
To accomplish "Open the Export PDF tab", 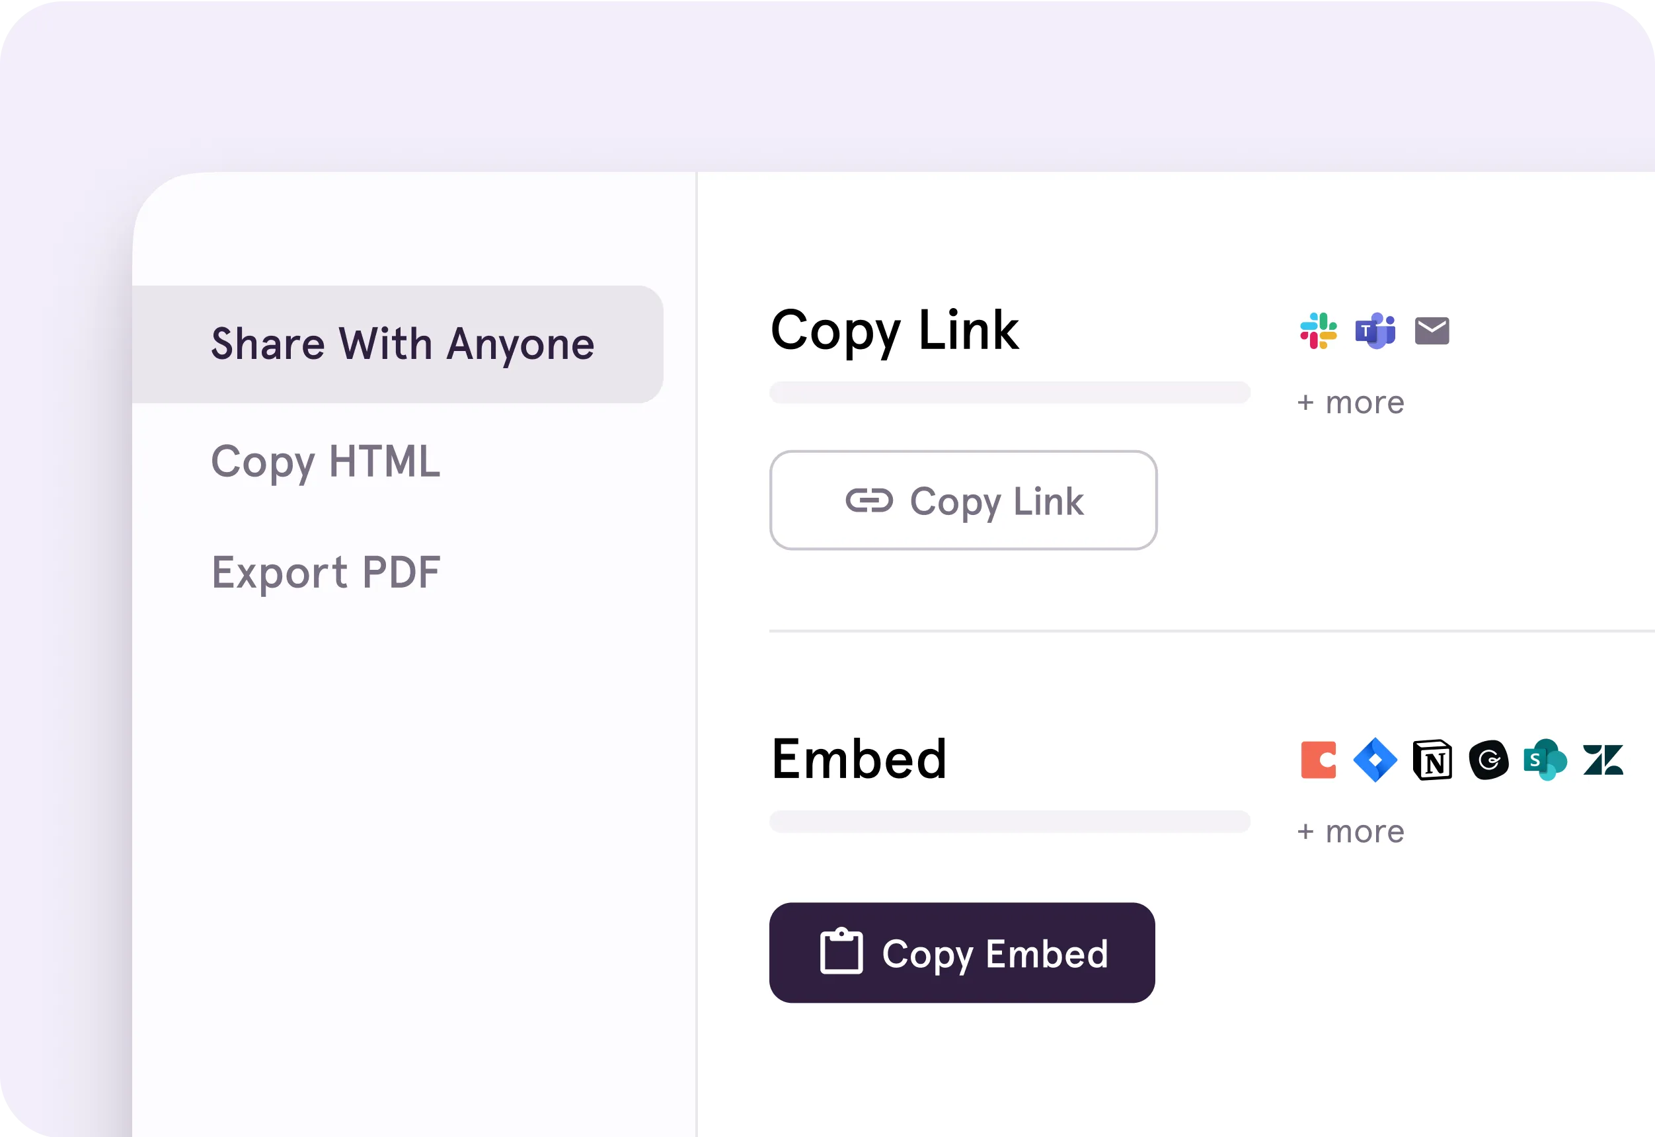I will [x=325, y=572].
